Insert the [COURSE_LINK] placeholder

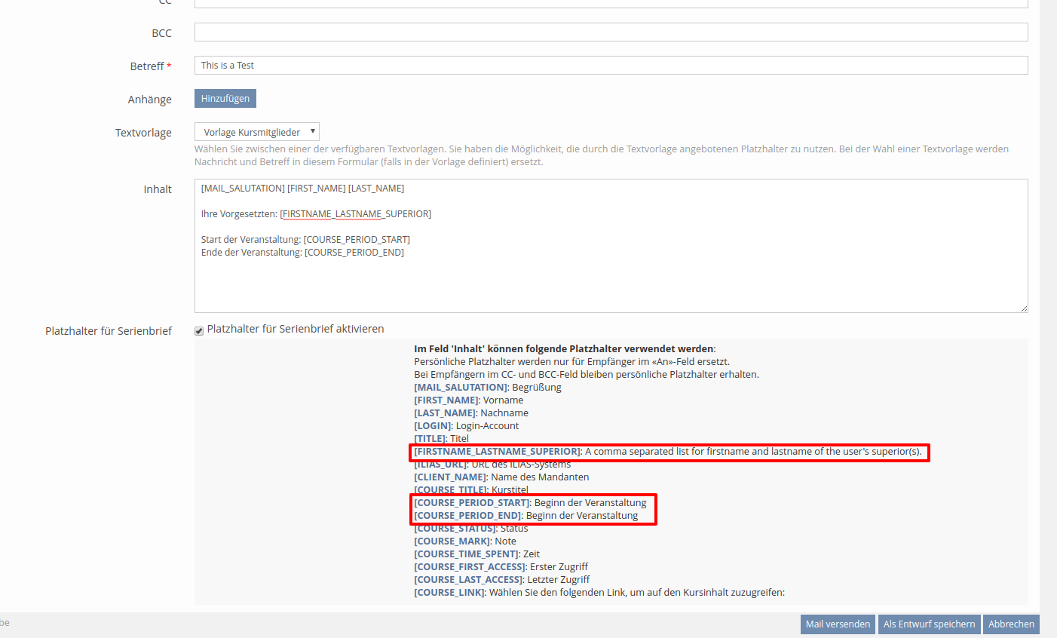[449, 593]
